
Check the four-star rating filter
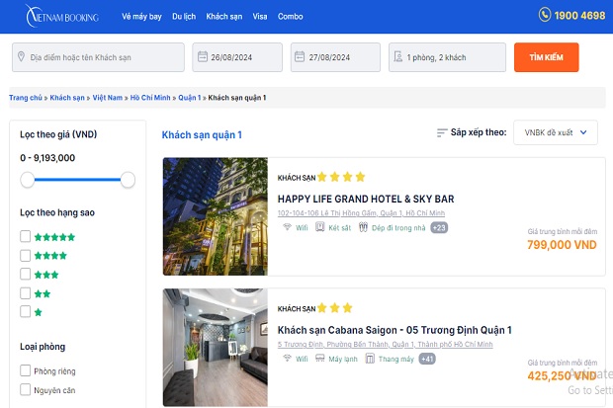25,255
